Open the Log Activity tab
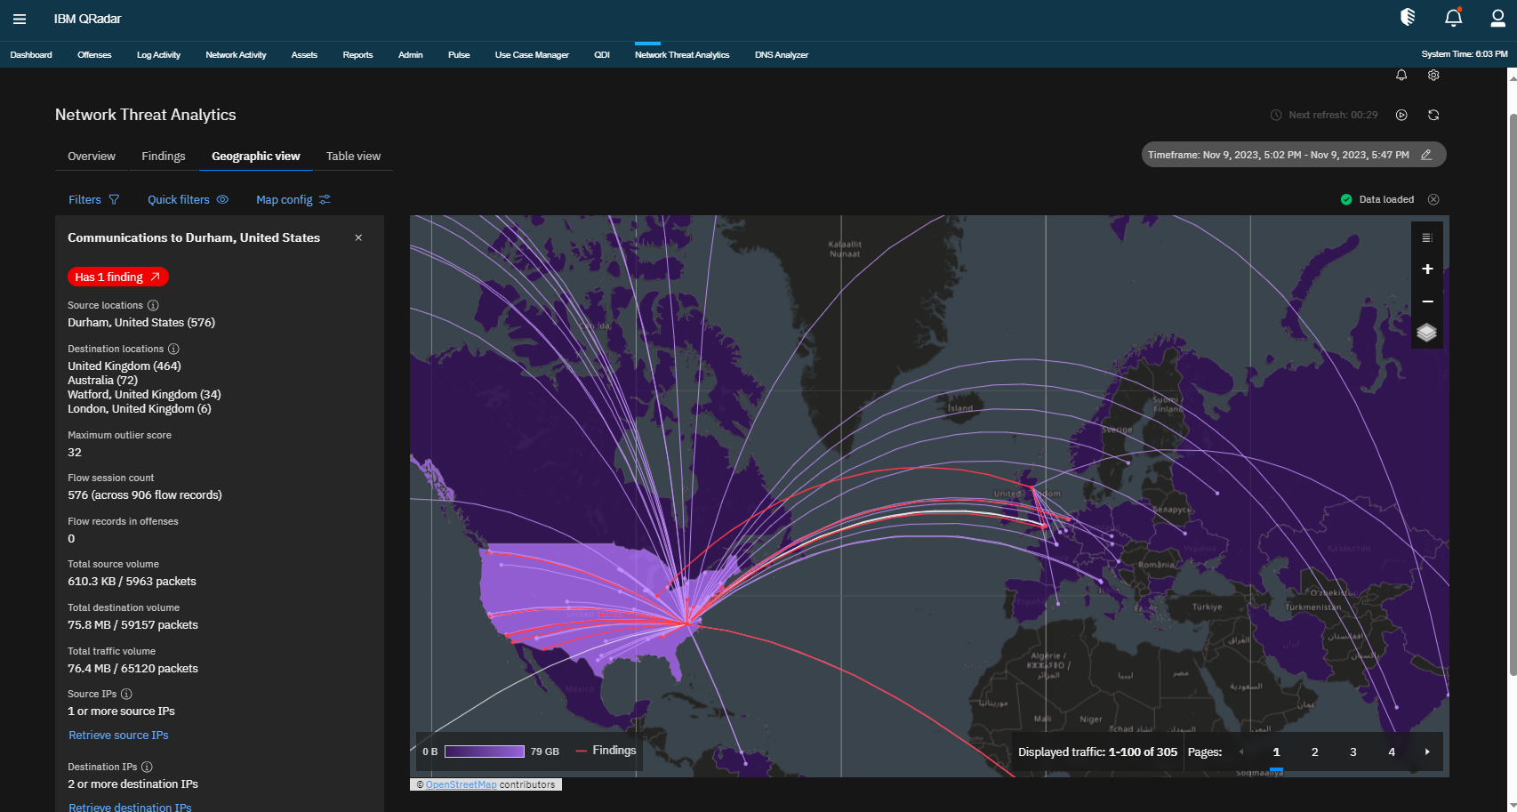Image resolution: width=1517 pixels, height=812 pixels. 158,55
